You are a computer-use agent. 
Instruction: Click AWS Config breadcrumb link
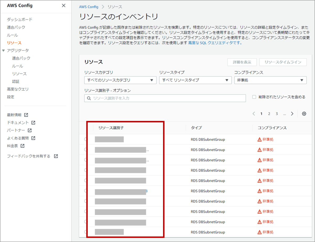[89, 7]
